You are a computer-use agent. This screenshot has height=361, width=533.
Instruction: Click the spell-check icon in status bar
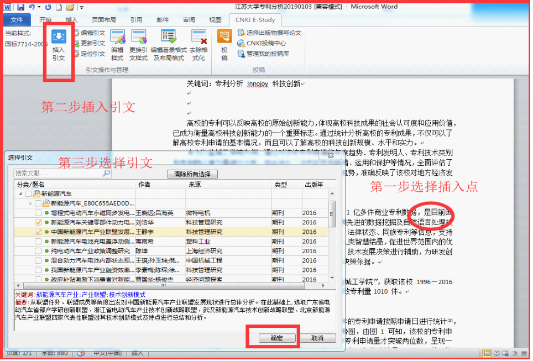pos(81,354)
